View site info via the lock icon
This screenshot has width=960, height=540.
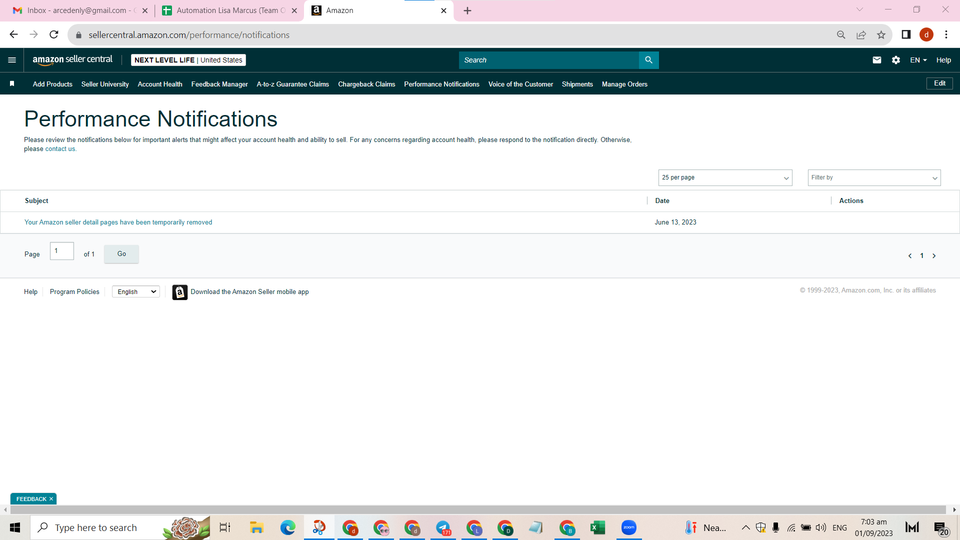[x=78, y=35]
